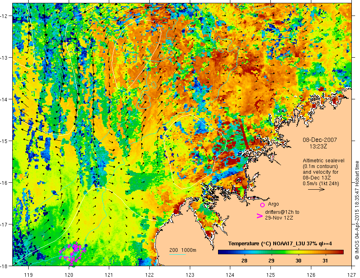The height and width of the screenshot is (278, 360).
Task: Click the longitude axis label 125
Action: coord(271,275)
